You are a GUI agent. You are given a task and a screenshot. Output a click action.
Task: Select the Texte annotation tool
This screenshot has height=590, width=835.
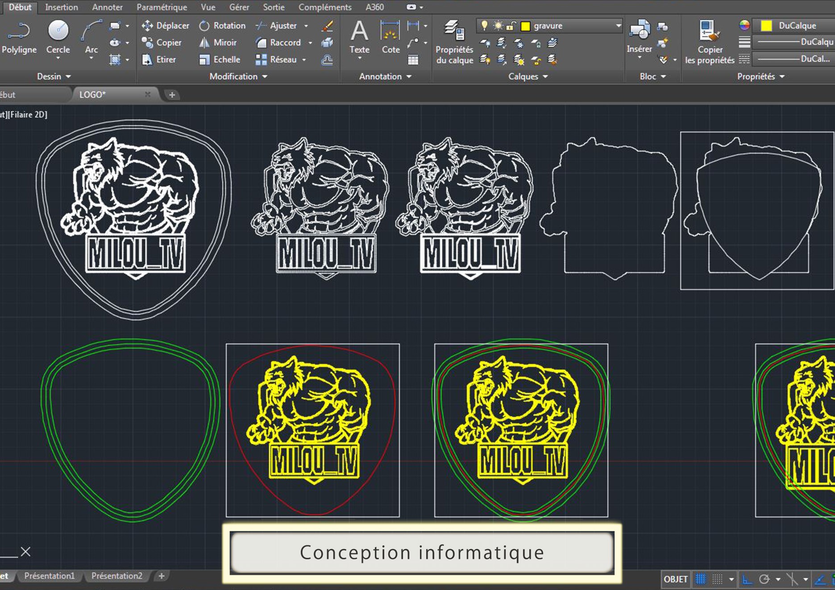point(359,37)
